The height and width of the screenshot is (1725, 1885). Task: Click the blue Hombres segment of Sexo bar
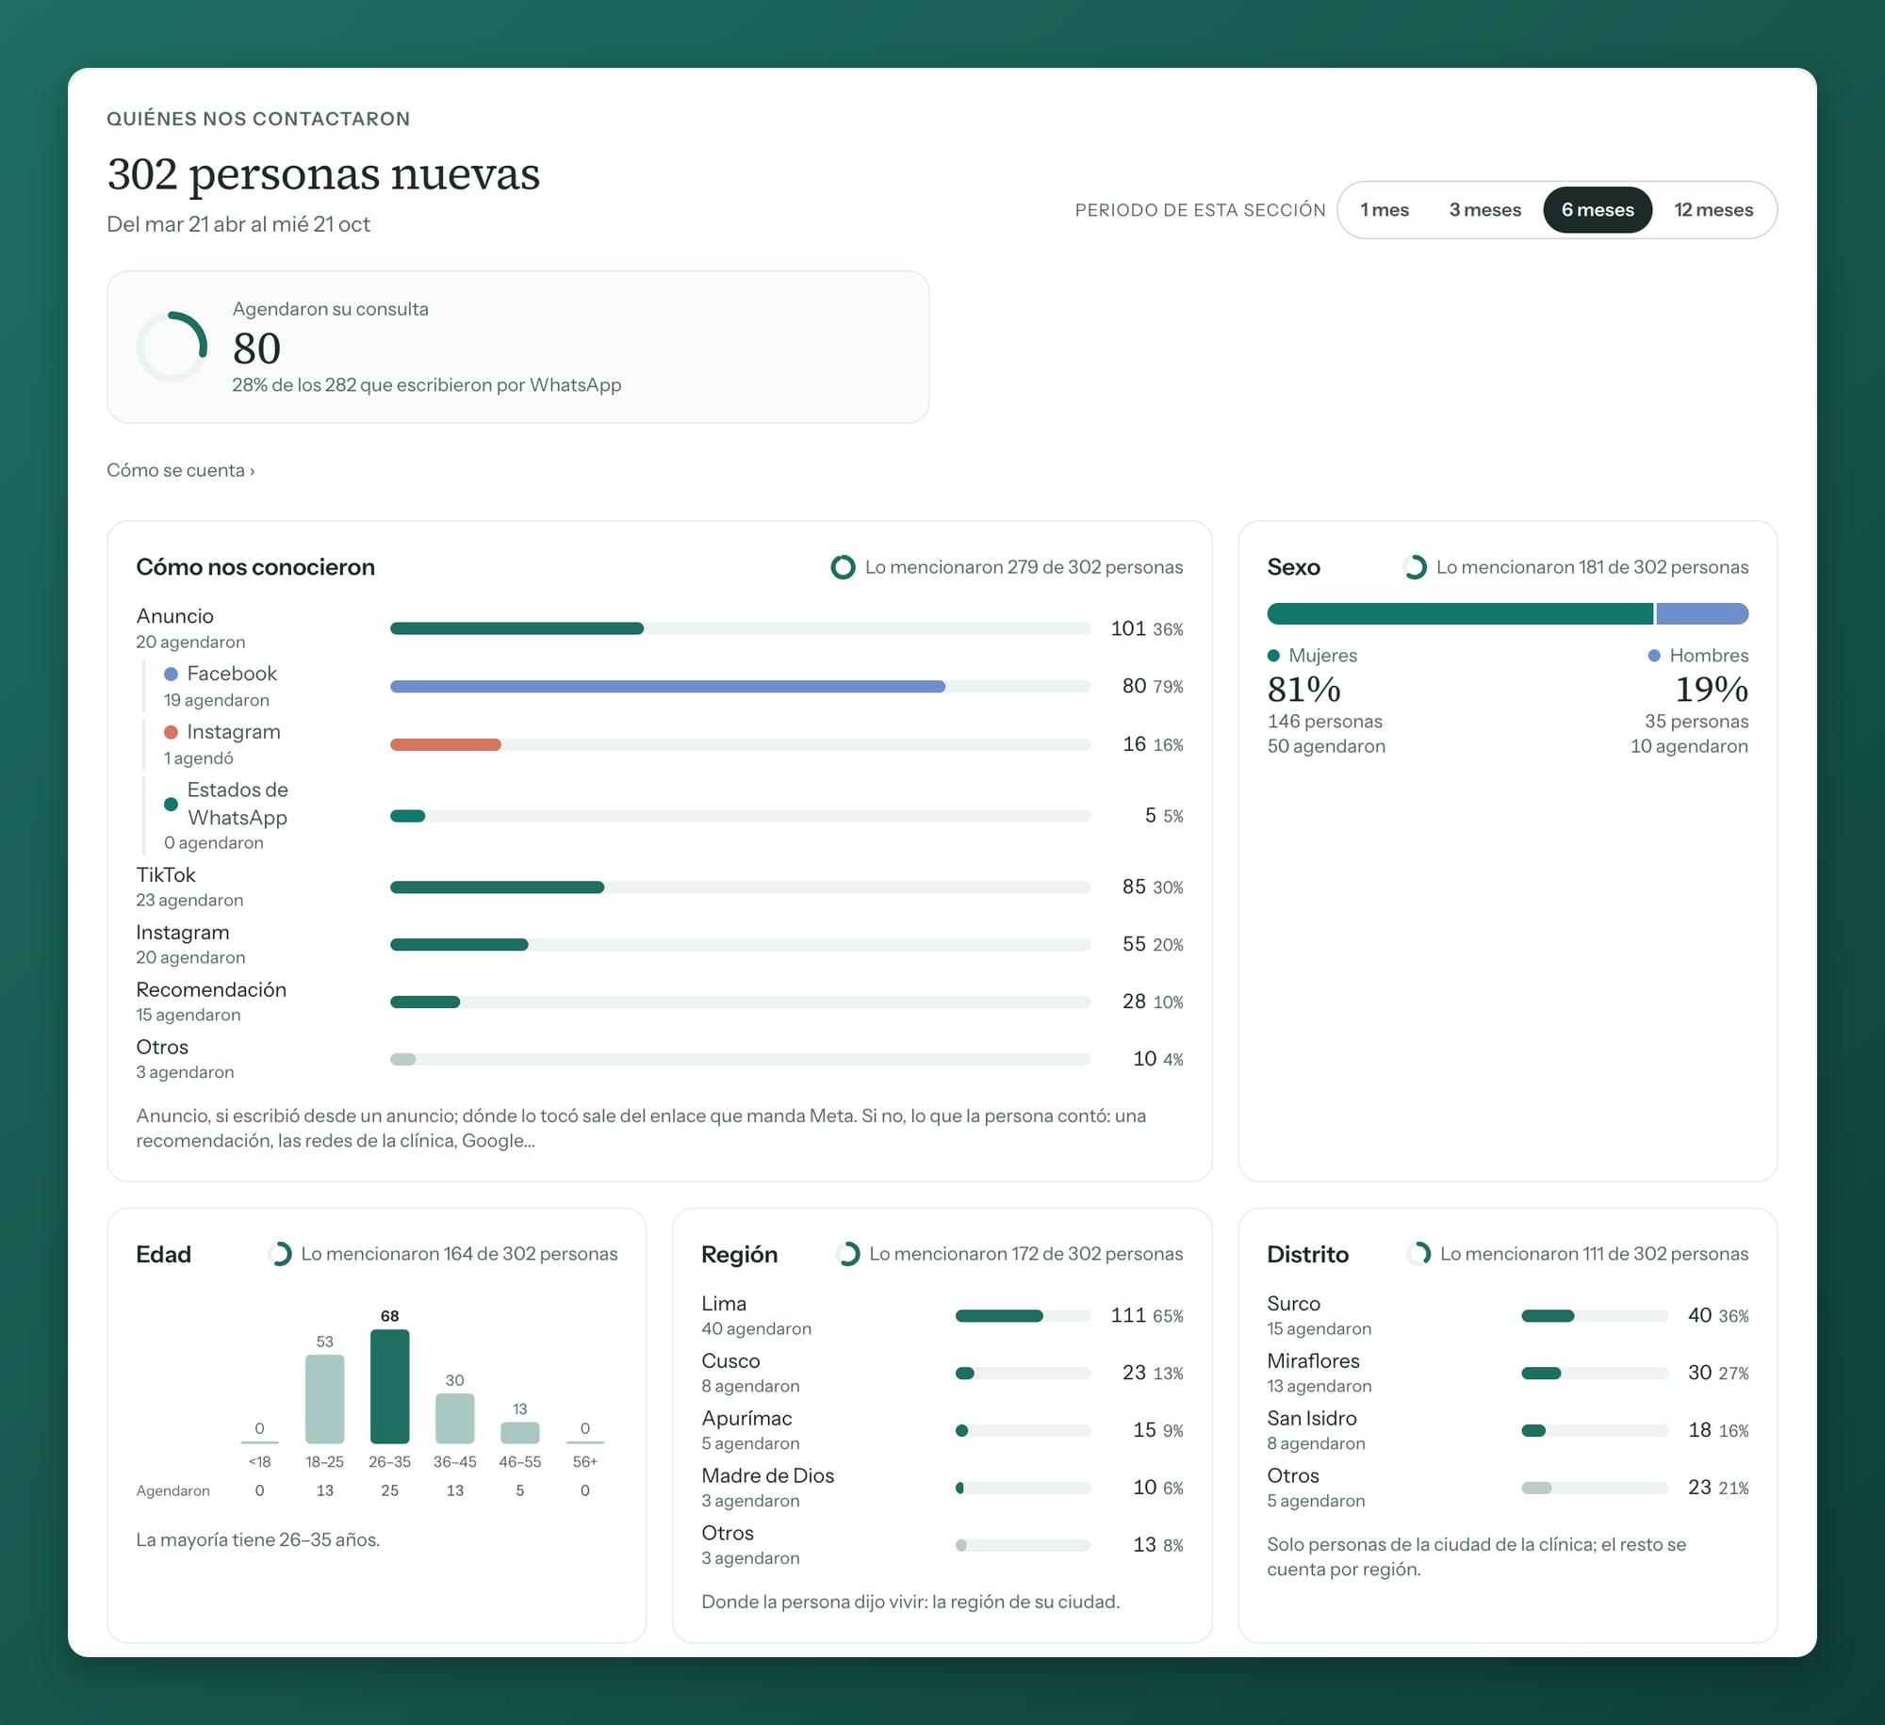(1702, 614)
